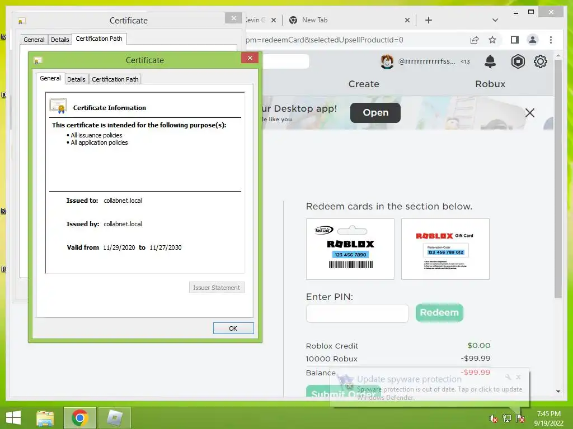Close the spyware notification popup
This screenshot has height=429, width=573.
click(518, 377)
